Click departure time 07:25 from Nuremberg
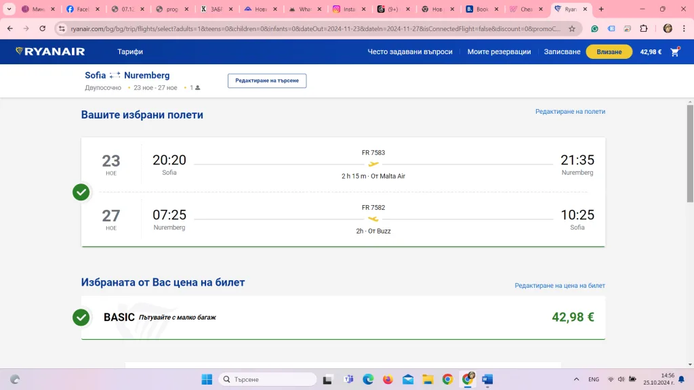 pyautogui.click(x=169, y=215)
